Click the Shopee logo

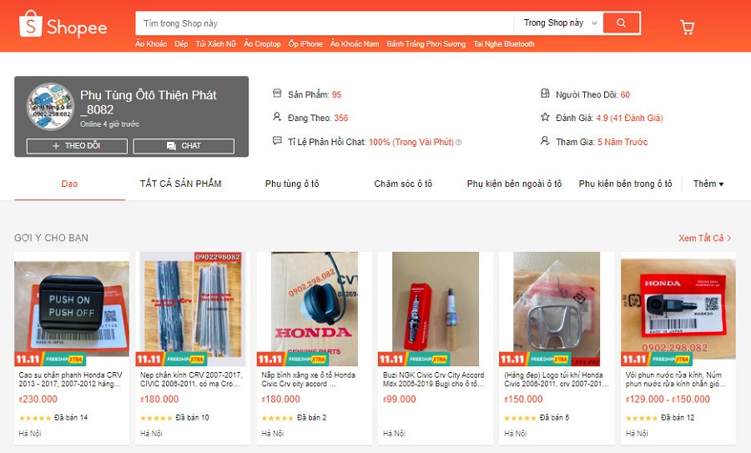point(63,24)
